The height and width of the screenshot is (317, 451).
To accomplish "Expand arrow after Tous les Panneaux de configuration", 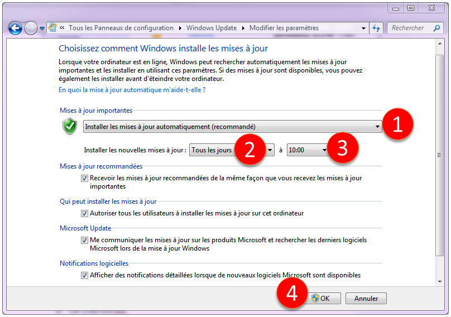I will [180, 28].
